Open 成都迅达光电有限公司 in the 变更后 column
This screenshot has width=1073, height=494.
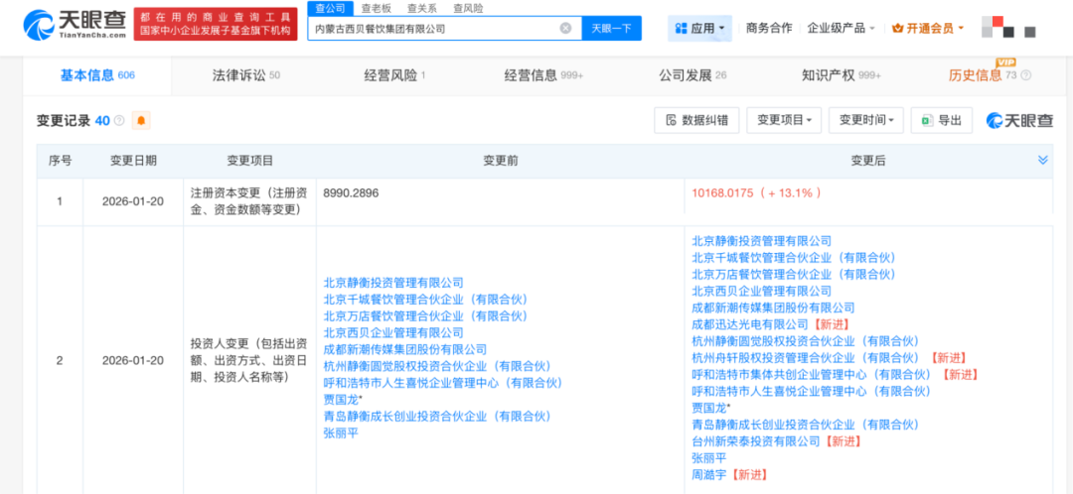[x=750, y=323]
